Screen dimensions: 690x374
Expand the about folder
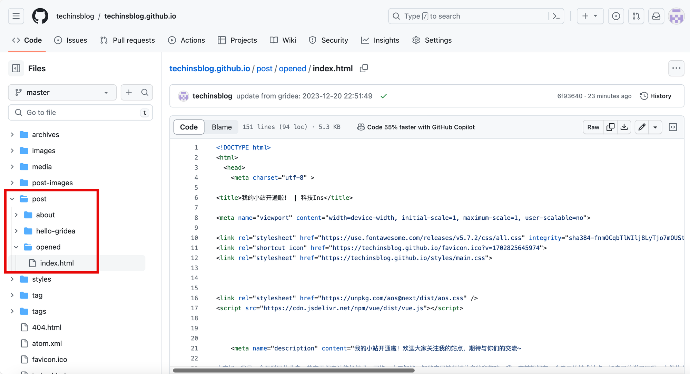click(16, 215)
